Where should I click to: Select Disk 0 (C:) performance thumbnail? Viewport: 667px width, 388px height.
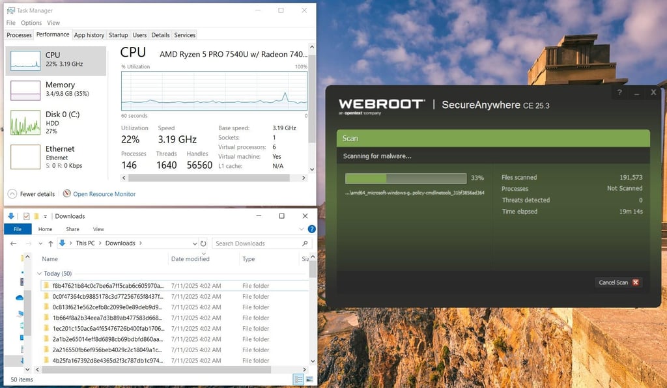pyautogui.click(x=25, y=122)
